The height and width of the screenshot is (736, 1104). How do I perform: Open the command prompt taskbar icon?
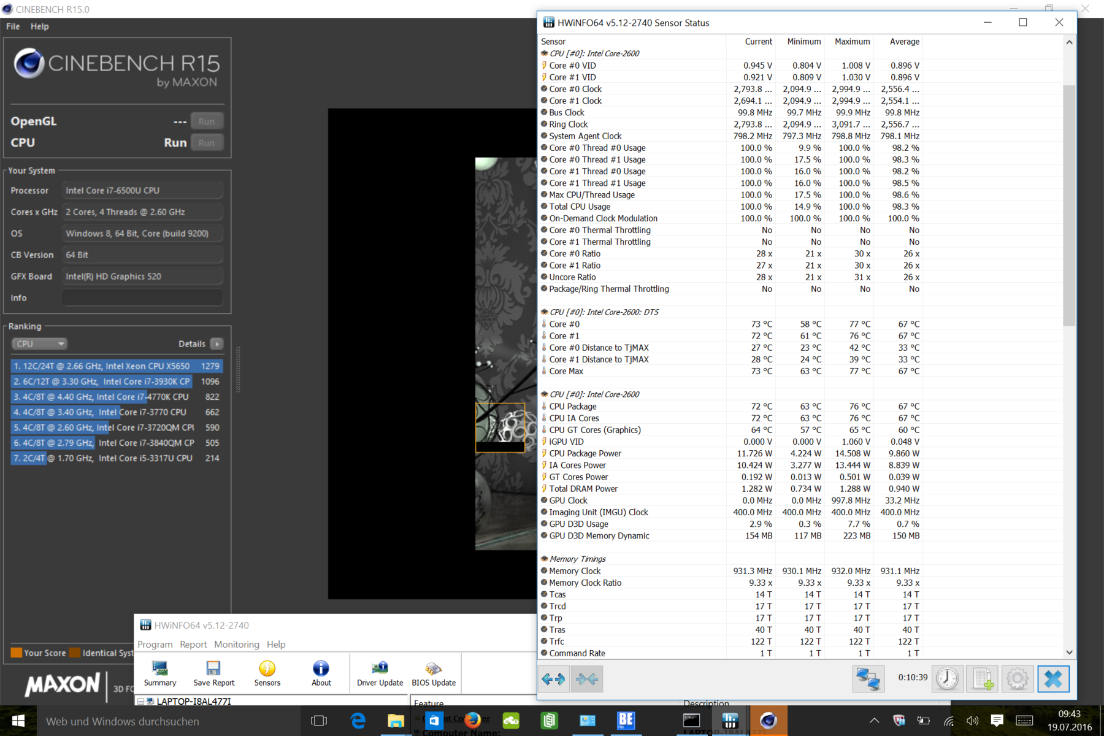click(x=691, y=721)
